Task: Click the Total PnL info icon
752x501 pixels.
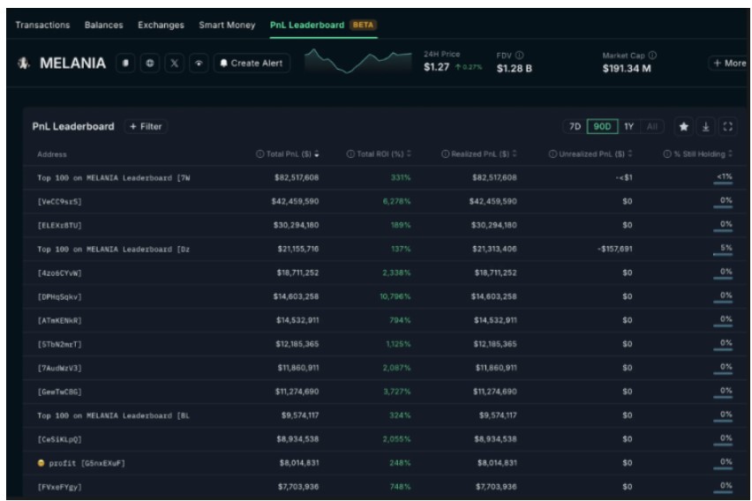Action: pos(260,153)
